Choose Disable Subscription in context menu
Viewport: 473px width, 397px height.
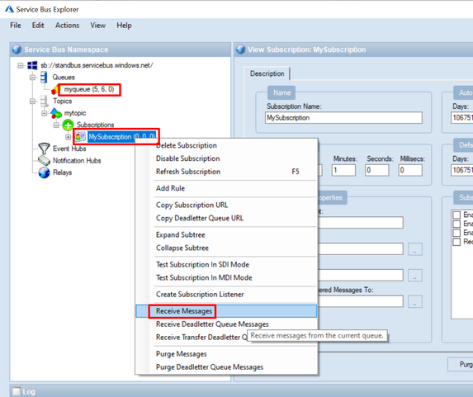(226, 158)
